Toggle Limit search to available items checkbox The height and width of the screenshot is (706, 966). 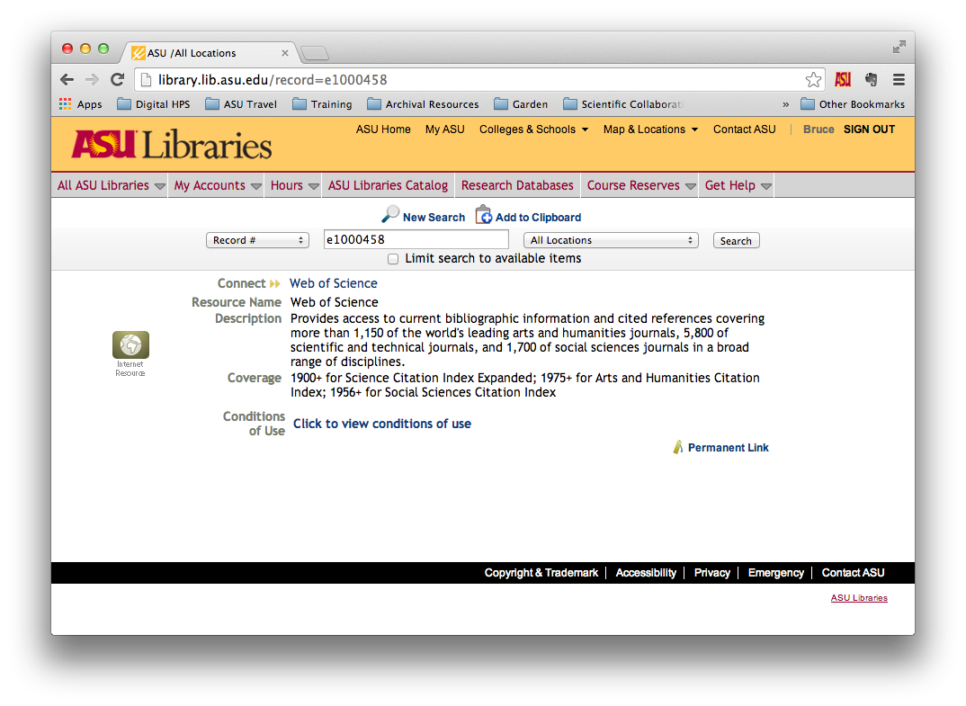pos(393,259)
